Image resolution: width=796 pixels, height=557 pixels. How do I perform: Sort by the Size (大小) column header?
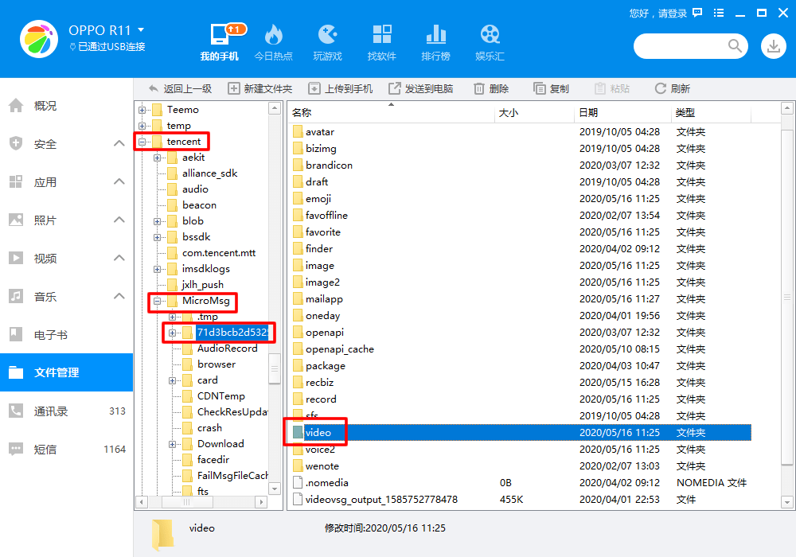pyautogui.click(x=534, y=113)
